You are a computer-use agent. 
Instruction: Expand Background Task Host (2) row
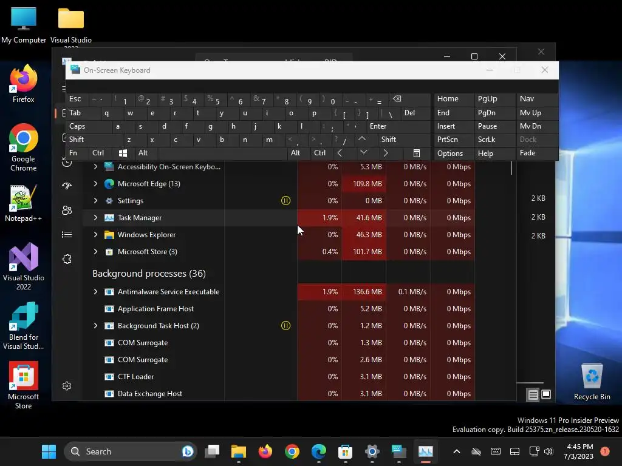[95, 326]
